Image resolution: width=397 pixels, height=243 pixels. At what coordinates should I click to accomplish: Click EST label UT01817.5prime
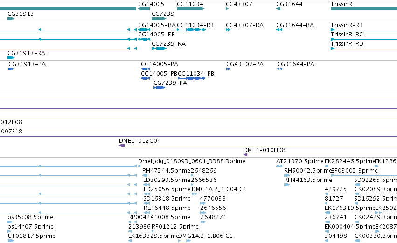pyautogui.click(x=31, y=236)
